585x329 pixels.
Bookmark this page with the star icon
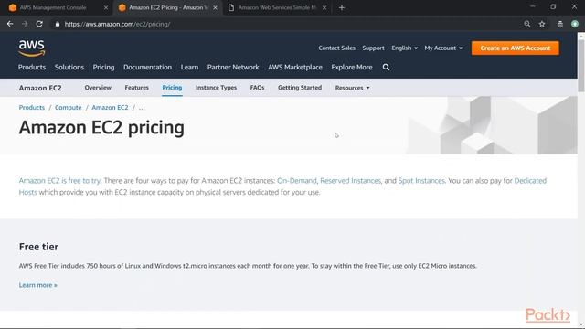(542, 24)
